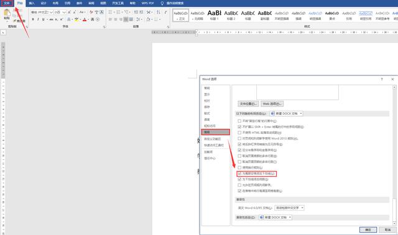Click the clear formatting eraser icon

point(91,12)
